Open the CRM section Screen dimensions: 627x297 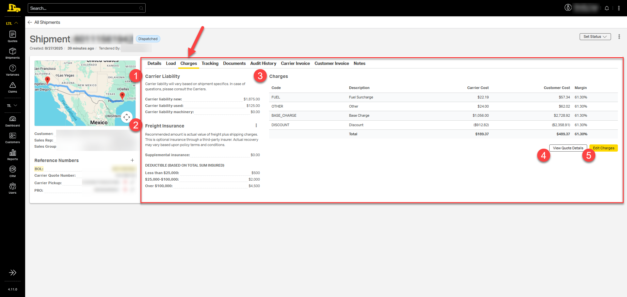tap(12, 171)
